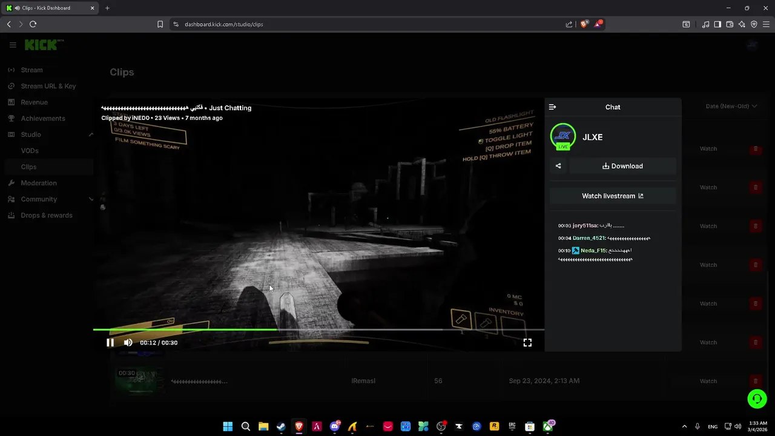The image size is (775, 436).
Task: Select Clips - Kick Dashboard tab
Action: tap(51, 8)
